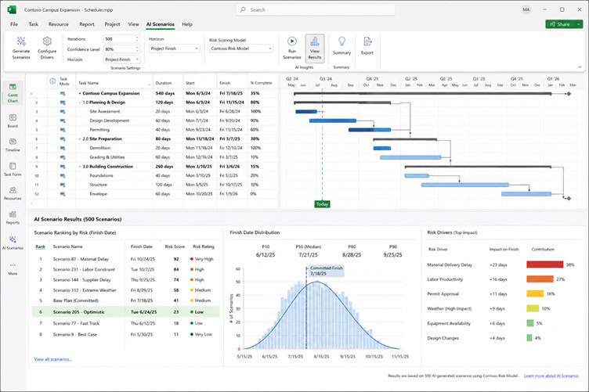The height and width of the screenshot is (392, 589).
Task: Click the search magnifier icon
Action: [x=243, y=9]
